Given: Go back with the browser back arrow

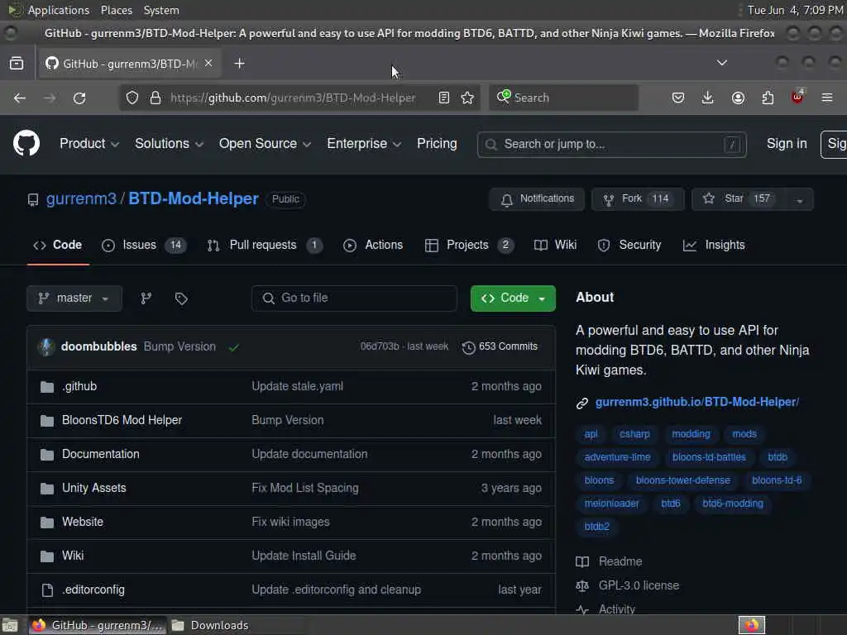Looking at the screenshot, I should pyautogui.click(x=20, y=98).
